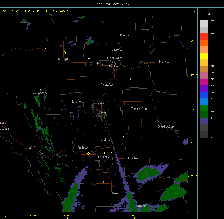The image size is (224, 219).
Task: Click the -50 tick on right vertical axis
Action: point(191,142)
